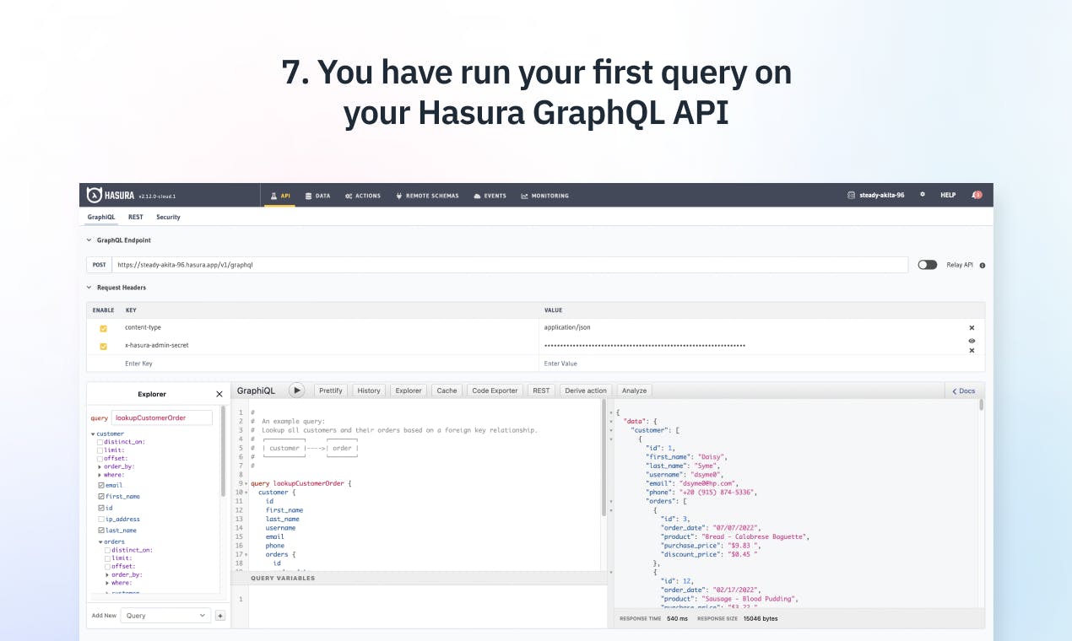The height and width of the screenshot is (641, 1072).
Task: Click the query editor vertical scrollbar
Action: [604, 460]
